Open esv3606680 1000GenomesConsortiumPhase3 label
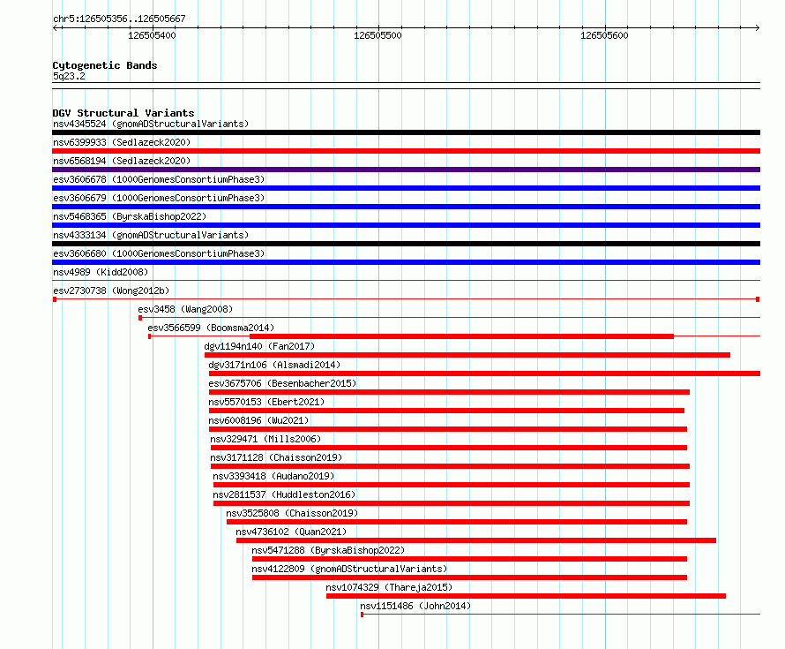 click(x=159, y=253)
